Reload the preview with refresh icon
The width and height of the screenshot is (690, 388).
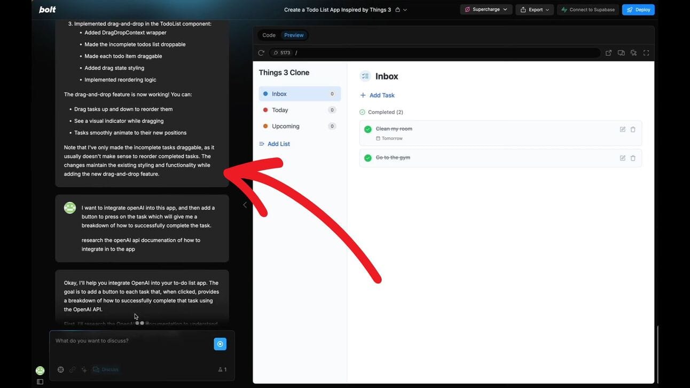coord(261,53)
